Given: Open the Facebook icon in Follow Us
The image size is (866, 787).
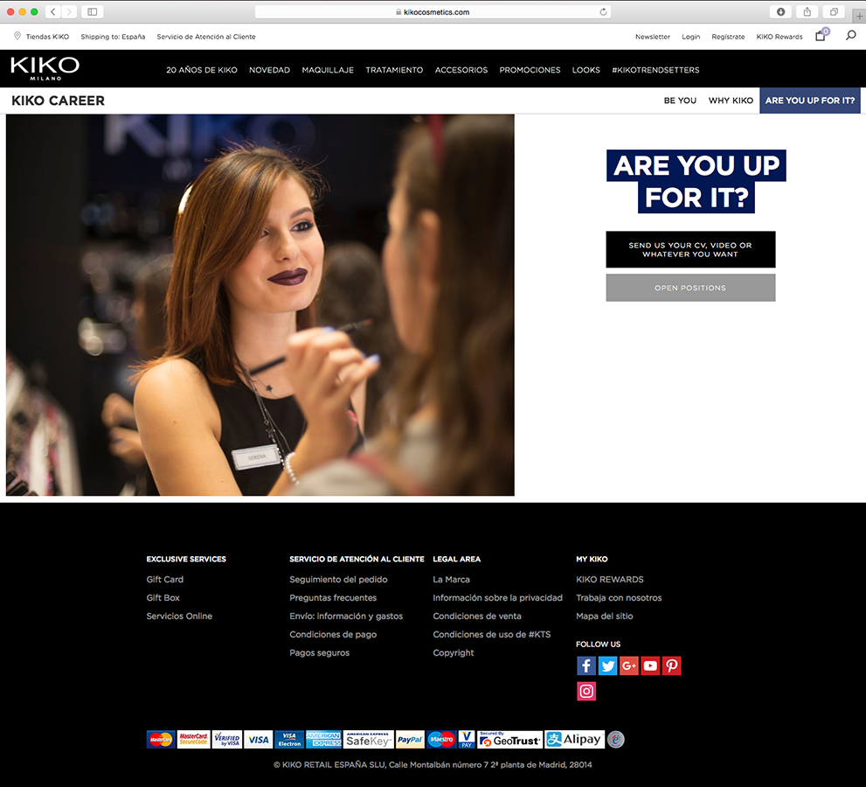Looking at the screenshot, I should (x=586, y=665).
